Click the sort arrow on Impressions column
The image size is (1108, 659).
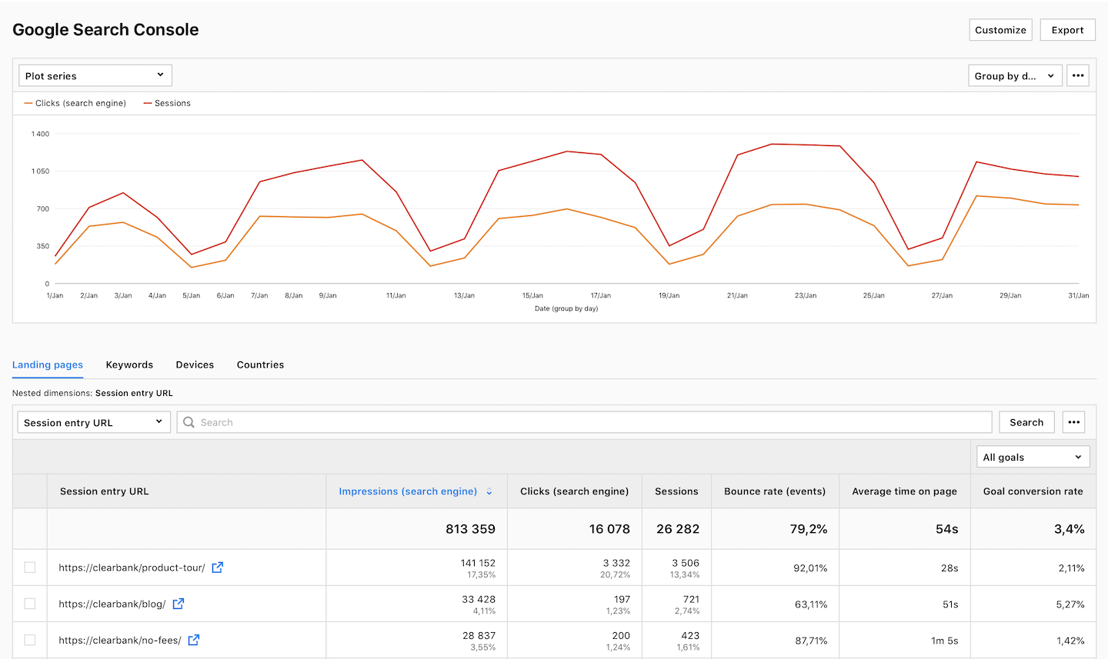tap(489, 491)
